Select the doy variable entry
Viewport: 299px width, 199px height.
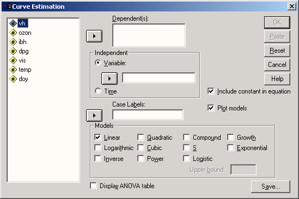pyautogui.click(x=23, y=79)
